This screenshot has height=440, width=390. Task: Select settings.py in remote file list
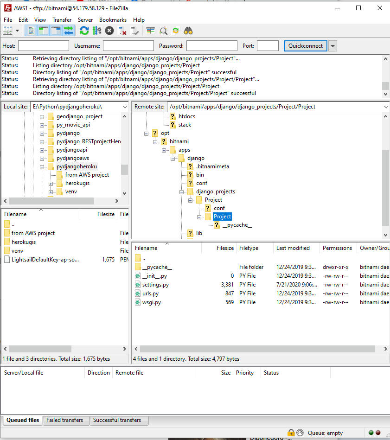(x=155, y=285)
